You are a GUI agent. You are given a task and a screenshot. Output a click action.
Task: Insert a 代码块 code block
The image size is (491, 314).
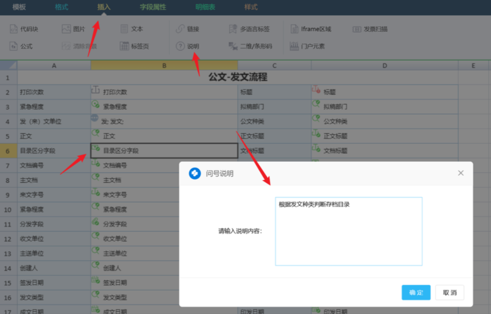[x=24, y=29]
